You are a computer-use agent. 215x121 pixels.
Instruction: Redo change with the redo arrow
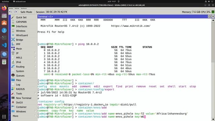click(15, 12)
